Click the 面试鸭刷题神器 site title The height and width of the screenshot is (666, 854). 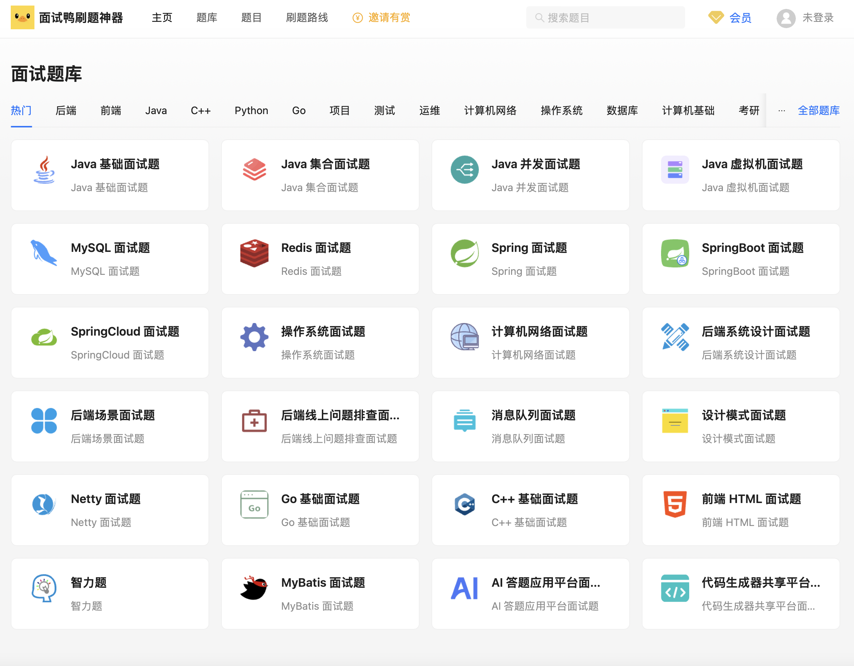pos(81,18)
